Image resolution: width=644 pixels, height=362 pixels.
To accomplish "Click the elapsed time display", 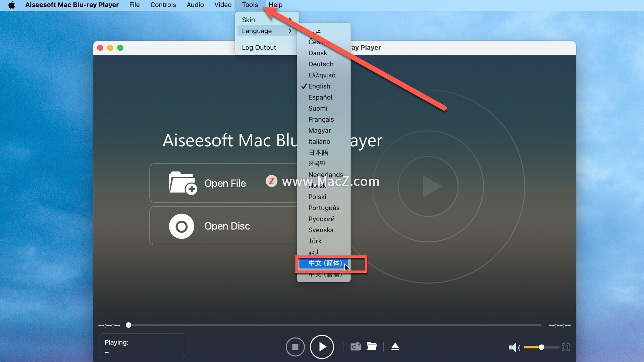I will [109, 325].
